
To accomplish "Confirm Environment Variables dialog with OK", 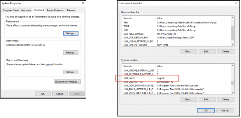I will (x=206, y=111).
